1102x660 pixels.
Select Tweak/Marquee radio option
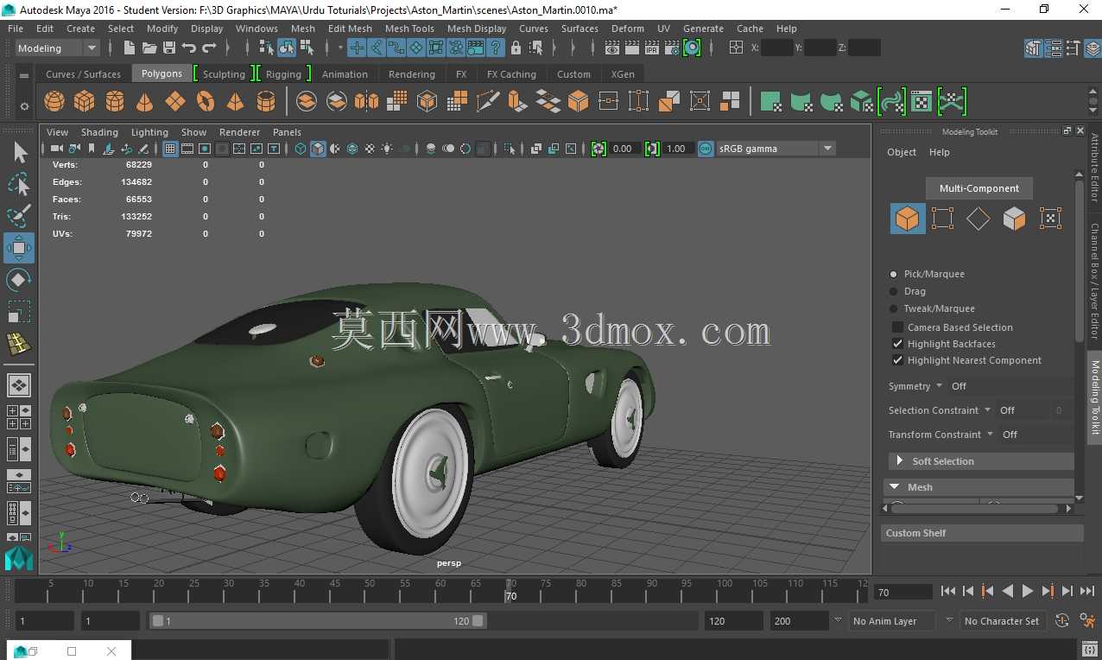[x=894, y=308]
